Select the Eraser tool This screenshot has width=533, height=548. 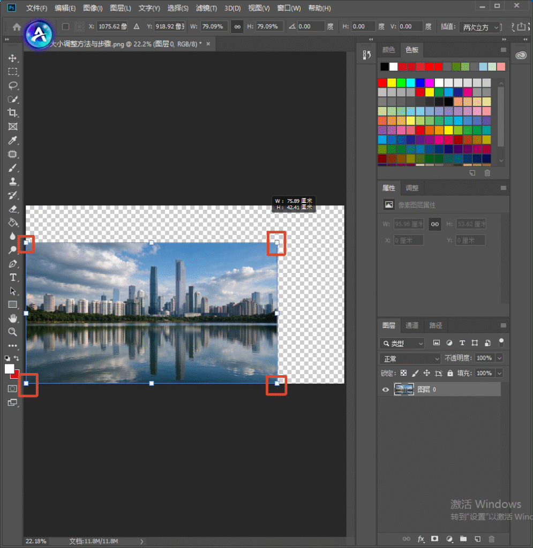(x=13, y=209)
